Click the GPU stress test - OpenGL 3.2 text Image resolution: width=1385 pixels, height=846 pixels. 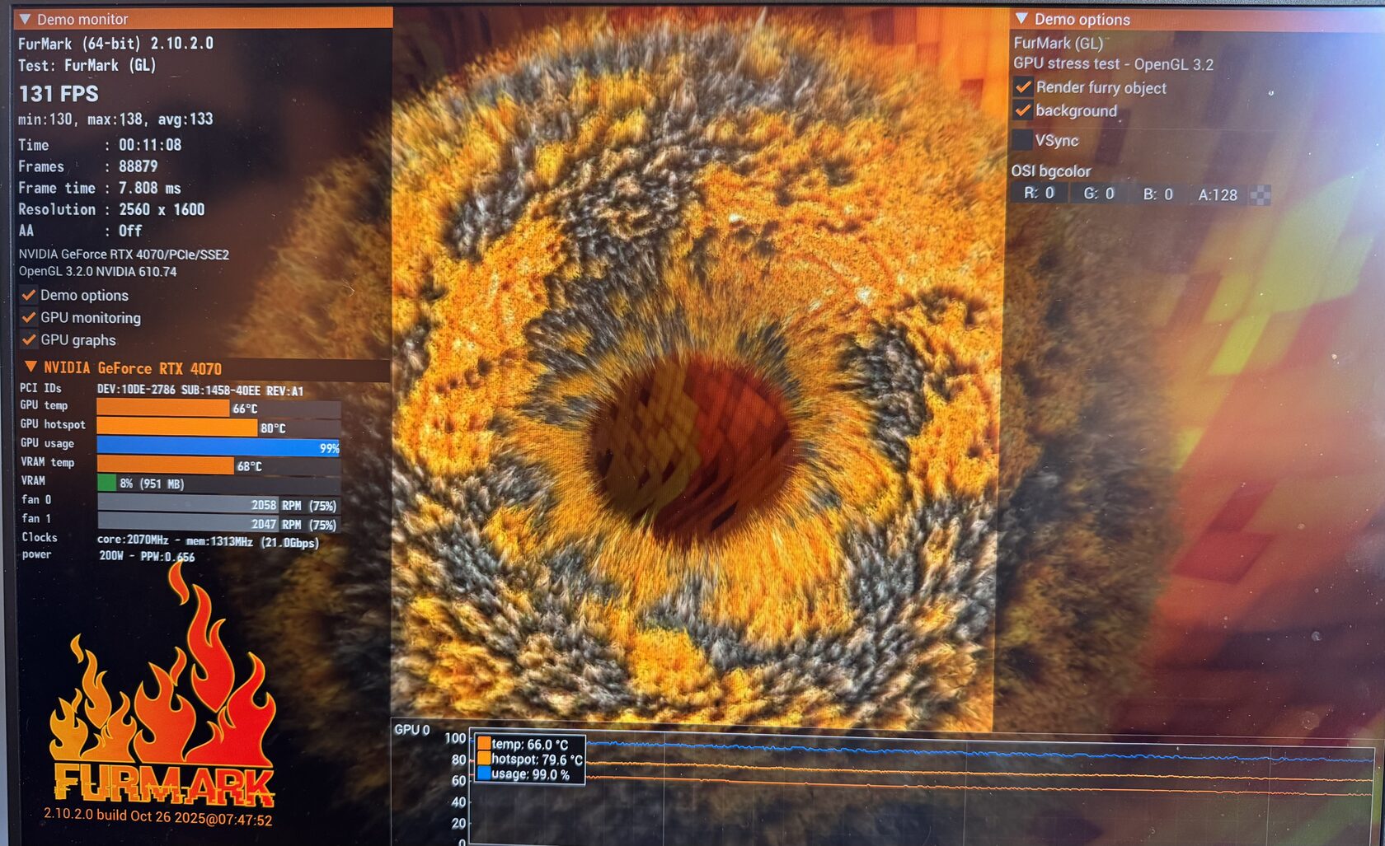(1113, 63)
